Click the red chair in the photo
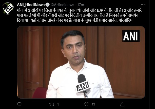This screenshot has width=155, height=109. coord(40,93)
